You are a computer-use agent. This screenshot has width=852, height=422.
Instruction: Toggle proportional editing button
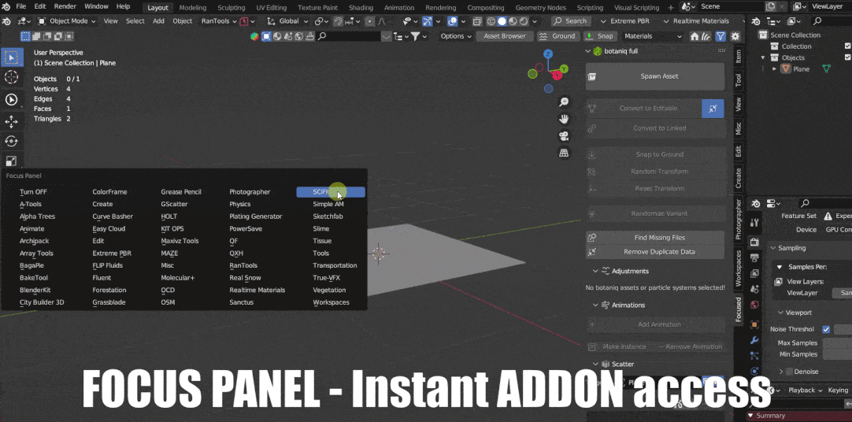[370, 21]
